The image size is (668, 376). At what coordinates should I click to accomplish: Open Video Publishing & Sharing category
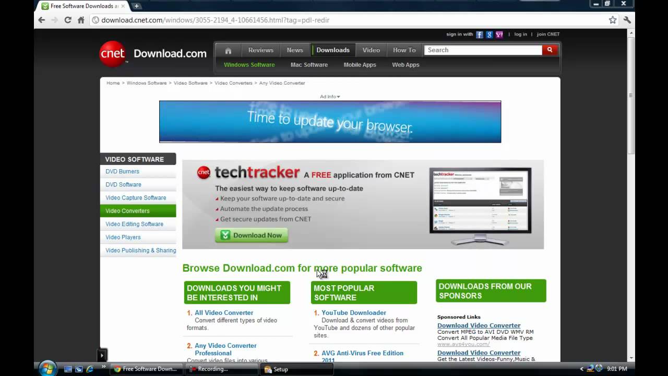(x=140, y=250)
